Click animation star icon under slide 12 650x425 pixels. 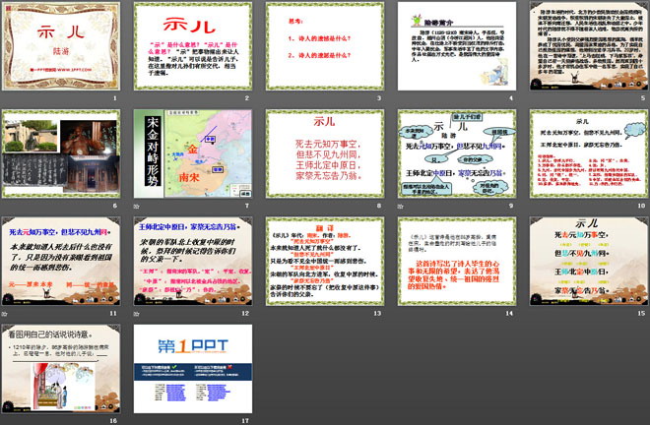(x=136, y=314)
